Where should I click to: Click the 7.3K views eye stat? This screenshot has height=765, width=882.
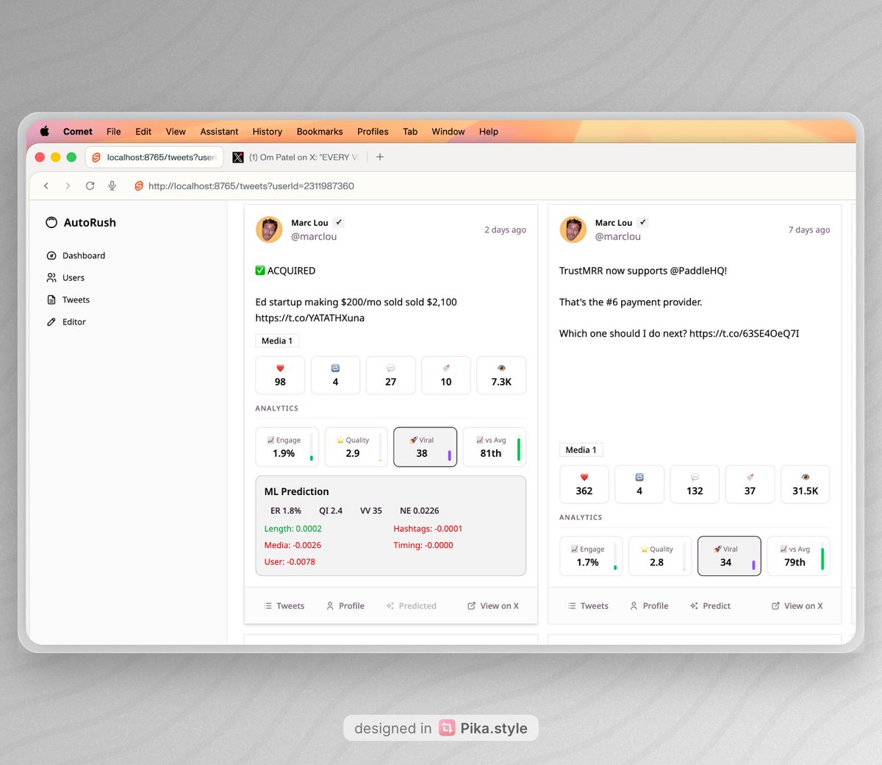point(501,375)
